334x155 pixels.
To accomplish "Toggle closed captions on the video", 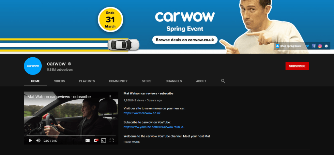I will [87, 140].
